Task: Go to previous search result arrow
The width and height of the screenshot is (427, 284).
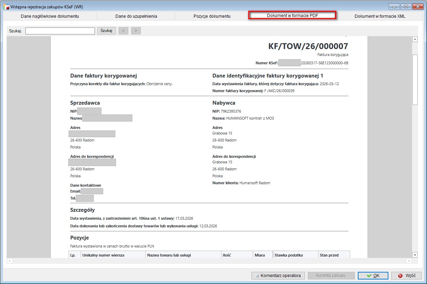Action: tap(123, 31)
